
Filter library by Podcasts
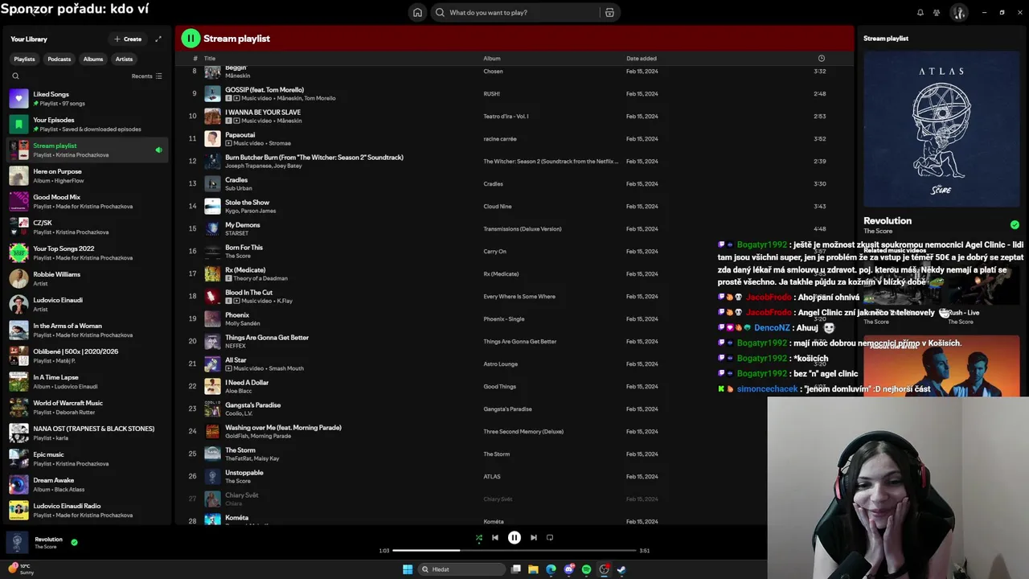click(x=59, y=59)
